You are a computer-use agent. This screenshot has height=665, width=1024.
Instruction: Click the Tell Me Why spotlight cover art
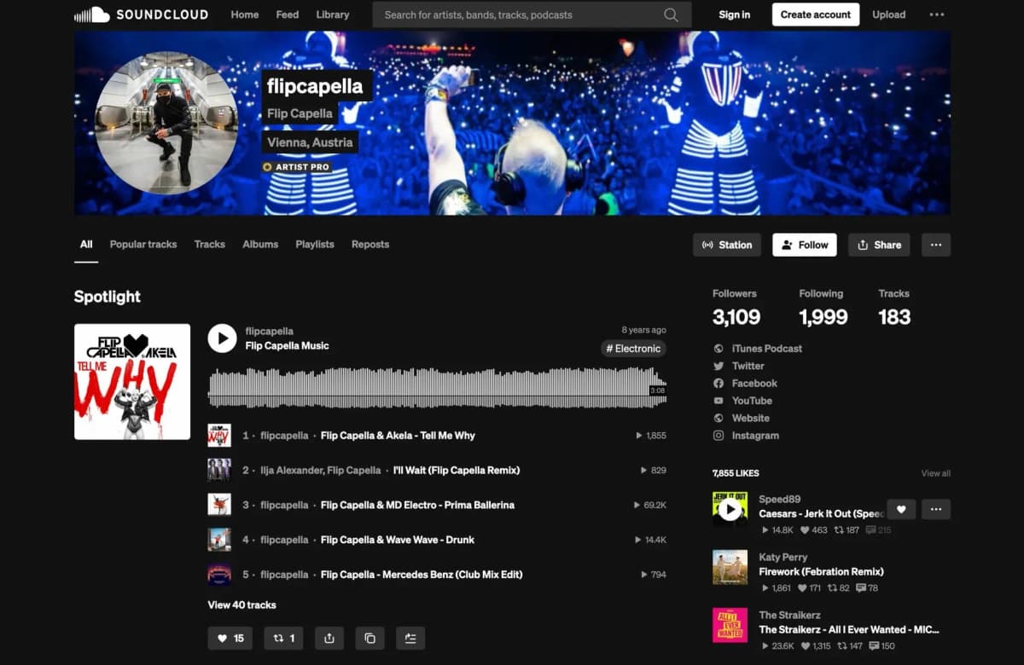click(x=132, y=382)
